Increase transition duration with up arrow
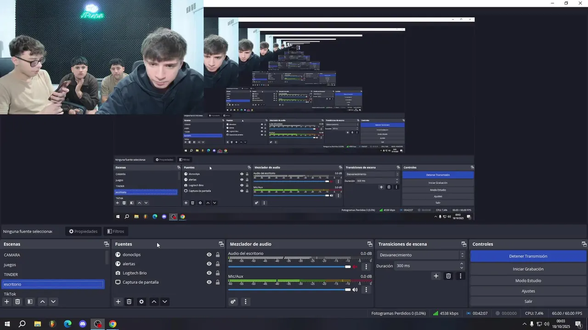The width and height of the screenshot is (588, 330). pos(462,264)
